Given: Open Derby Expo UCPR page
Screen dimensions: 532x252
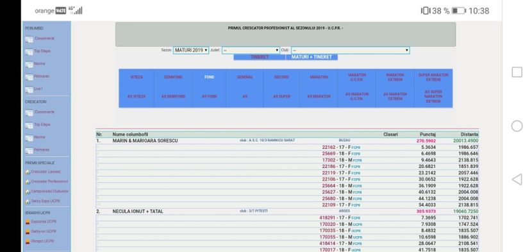Looking at the screenshot, I should click(x=46, y=201).
